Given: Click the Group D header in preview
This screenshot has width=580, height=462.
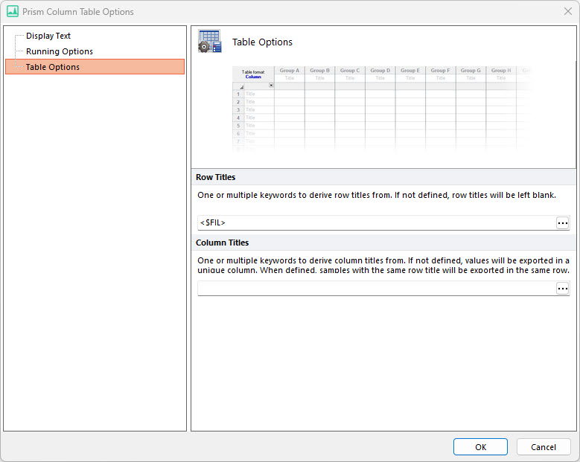Looking at the screenshot, I should click(x=380, y=71).
